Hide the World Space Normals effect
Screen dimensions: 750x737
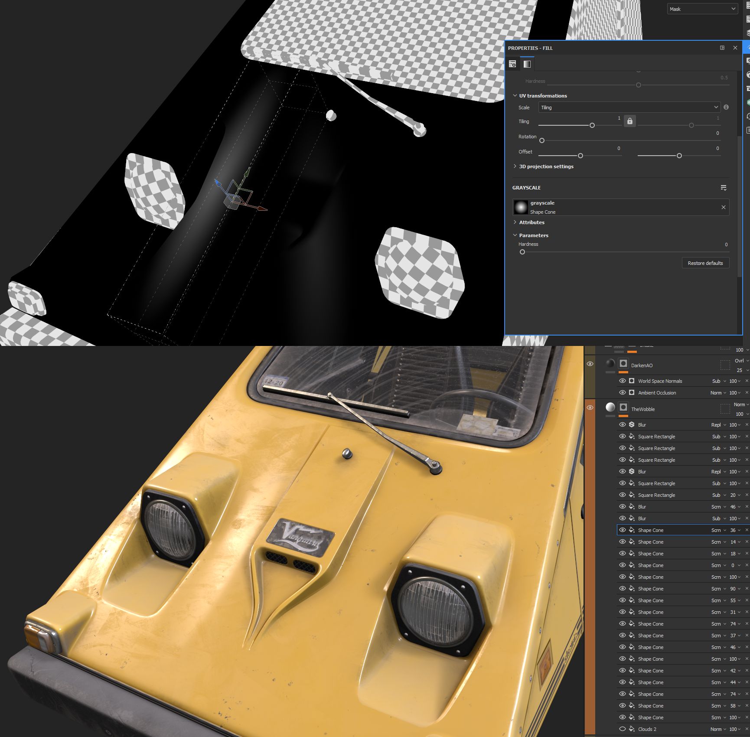(x=623, y=381)
